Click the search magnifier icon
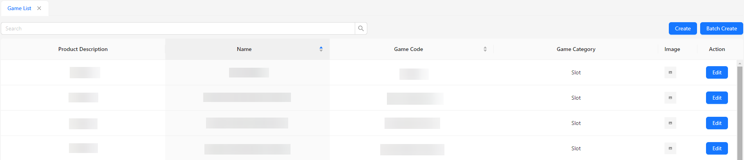744x160 pixels. 361,28
